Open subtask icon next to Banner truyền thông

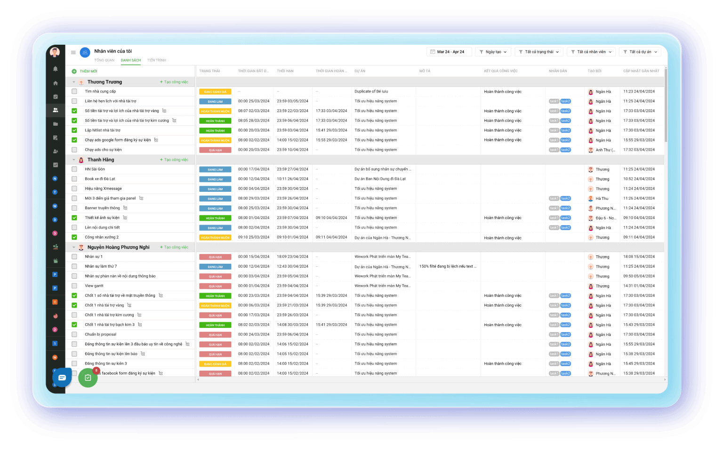(x=125, y=208)
